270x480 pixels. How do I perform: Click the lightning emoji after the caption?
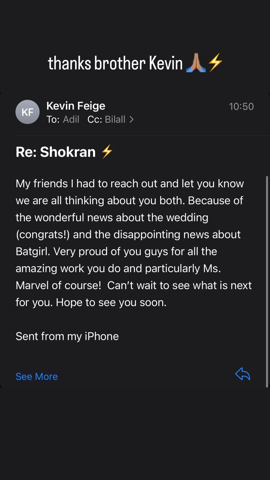(x=215, y=63)
